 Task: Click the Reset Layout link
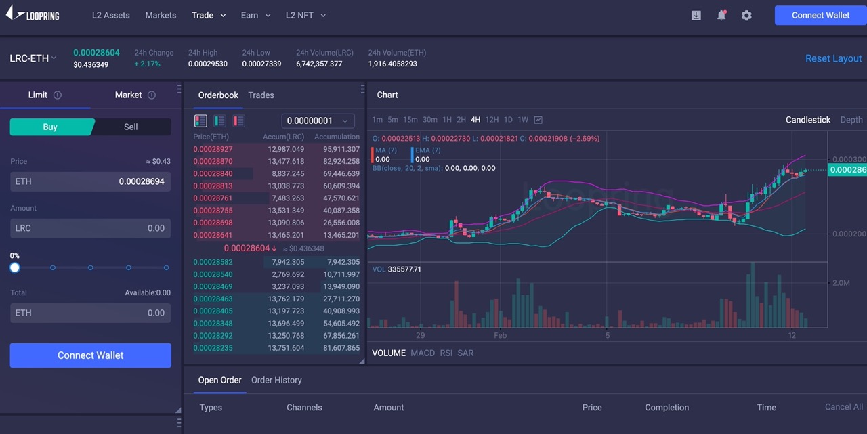[833, 58]
